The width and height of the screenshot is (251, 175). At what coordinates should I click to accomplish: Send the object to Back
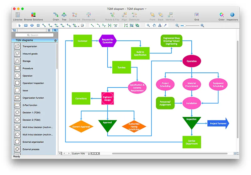161,17
